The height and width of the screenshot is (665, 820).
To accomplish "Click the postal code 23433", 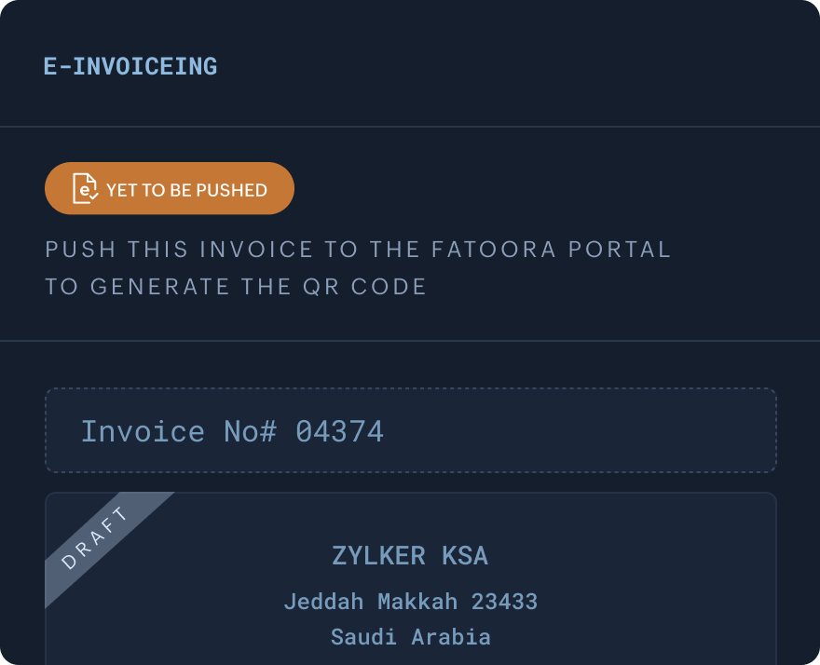I will (x=504, y=602).
